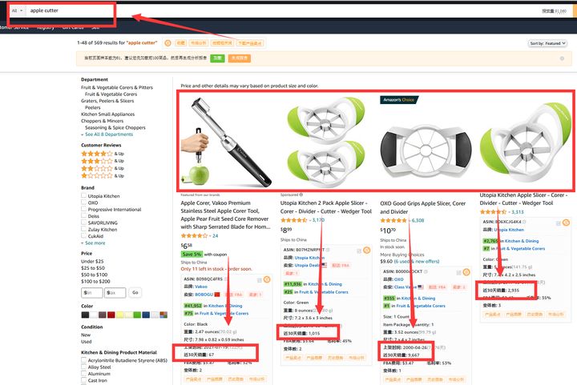The image size is (577, 385).
Task: Open the All category search dropdown
Action: [17, 10]
